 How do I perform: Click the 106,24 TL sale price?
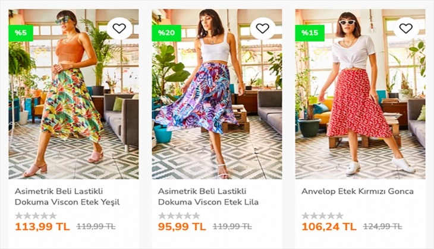coord(329,226)
